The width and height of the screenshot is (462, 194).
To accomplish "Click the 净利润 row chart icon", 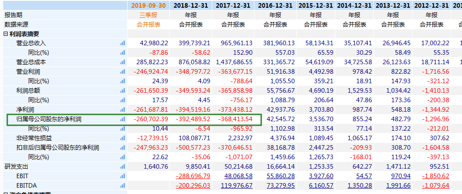I will point(122,109).
